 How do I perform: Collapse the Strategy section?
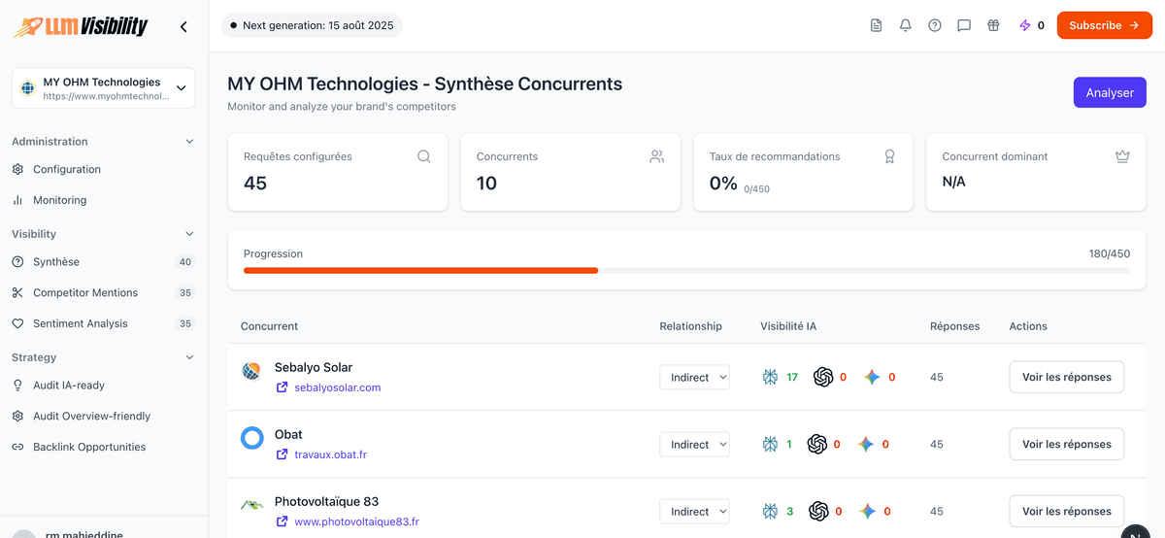tap(189, 357)
